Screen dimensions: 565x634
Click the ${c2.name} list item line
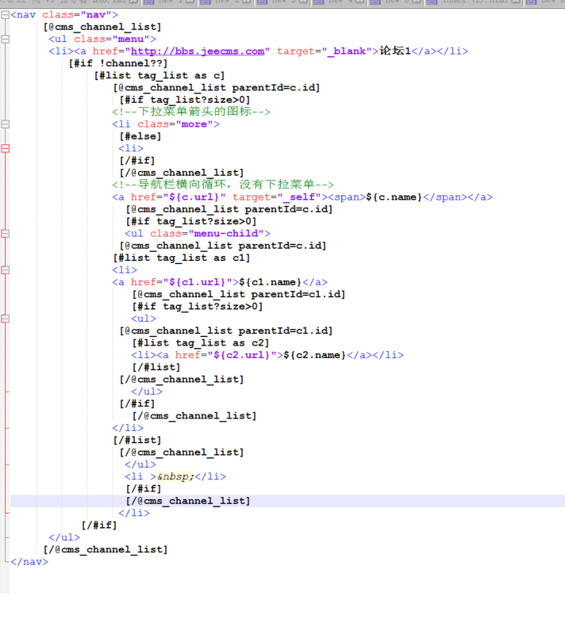pos(267,355)
